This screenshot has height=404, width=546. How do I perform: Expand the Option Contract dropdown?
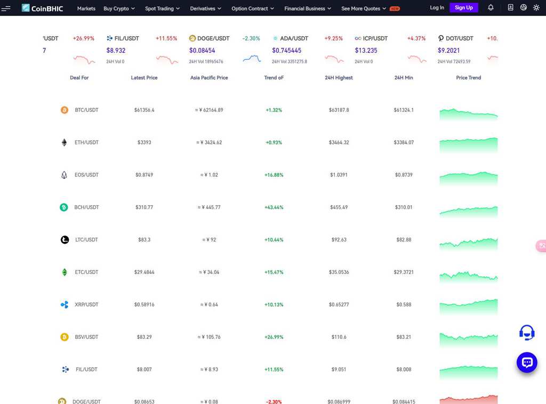click(252, 9)
